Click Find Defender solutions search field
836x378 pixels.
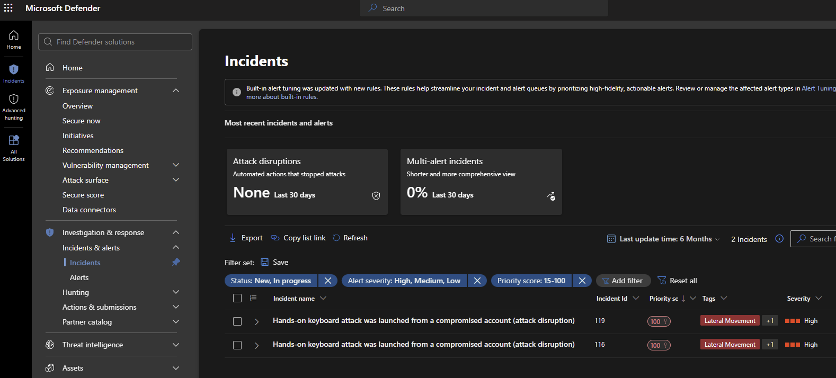click(x=115, y=42)
